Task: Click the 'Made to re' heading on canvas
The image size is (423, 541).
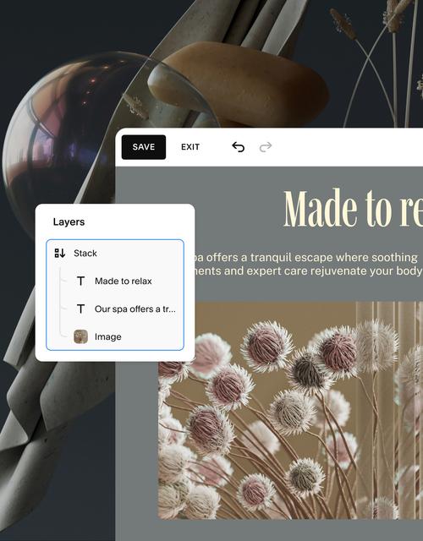Action: 353,208
